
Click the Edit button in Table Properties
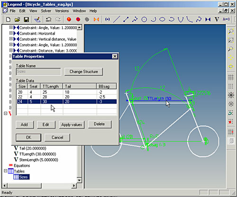[46, 125]
